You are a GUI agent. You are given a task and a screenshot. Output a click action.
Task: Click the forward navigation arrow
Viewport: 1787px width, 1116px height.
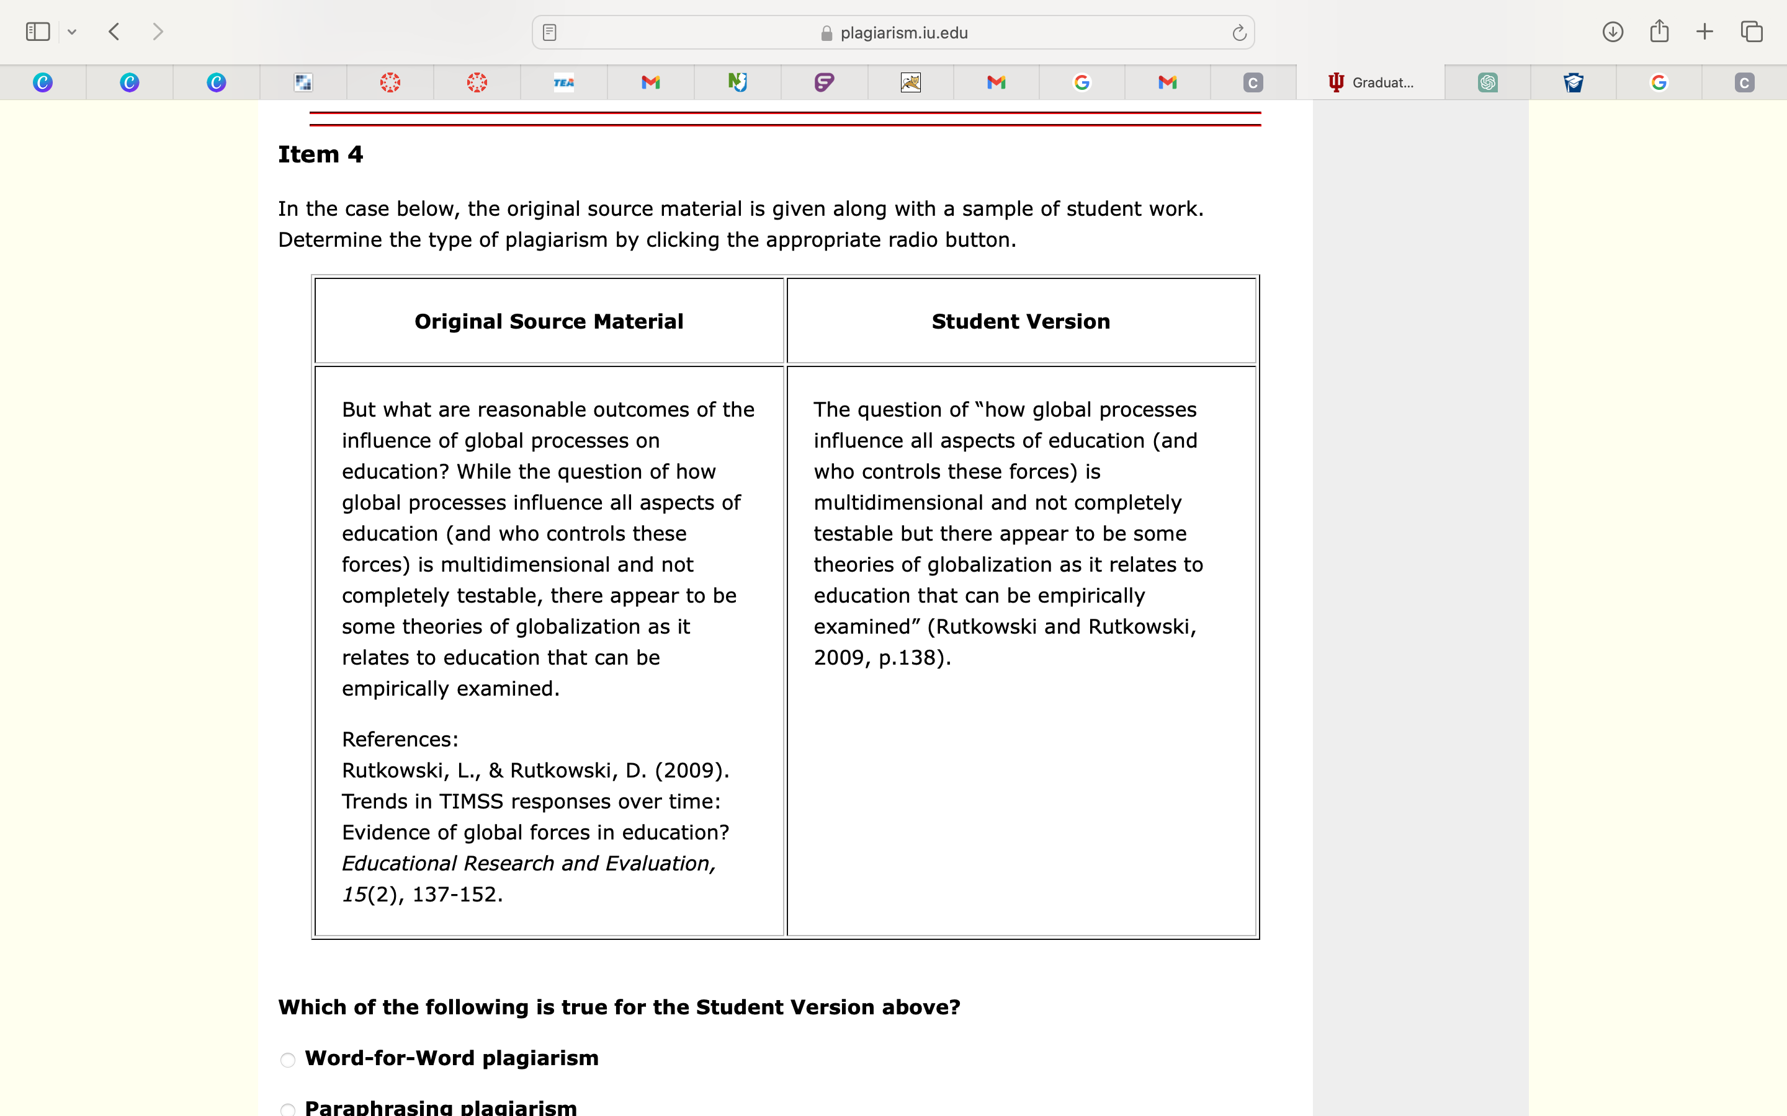[157, 32]
